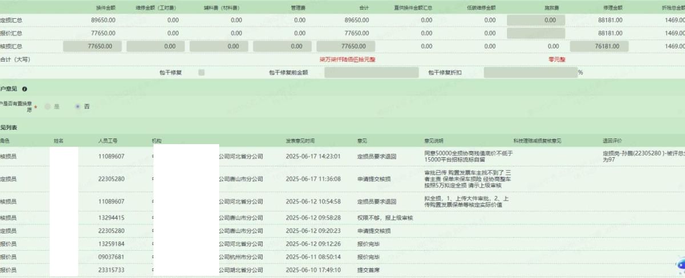The image size is (685, 278).
Task: Click the empty 报价汇总 施救费 field
Action: click(x=535, y=33)
